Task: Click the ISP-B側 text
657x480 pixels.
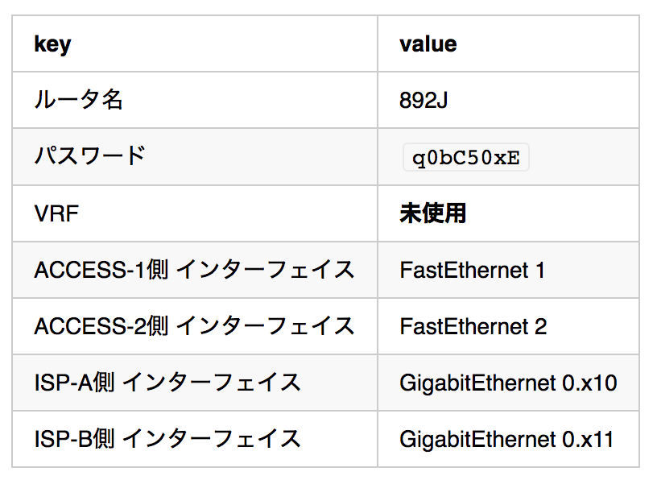Action: click(74, 439)
